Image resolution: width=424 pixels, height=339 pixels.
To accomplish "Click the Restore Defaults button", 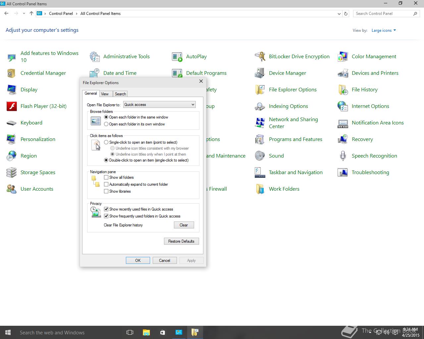I will [x=182, y=241].
